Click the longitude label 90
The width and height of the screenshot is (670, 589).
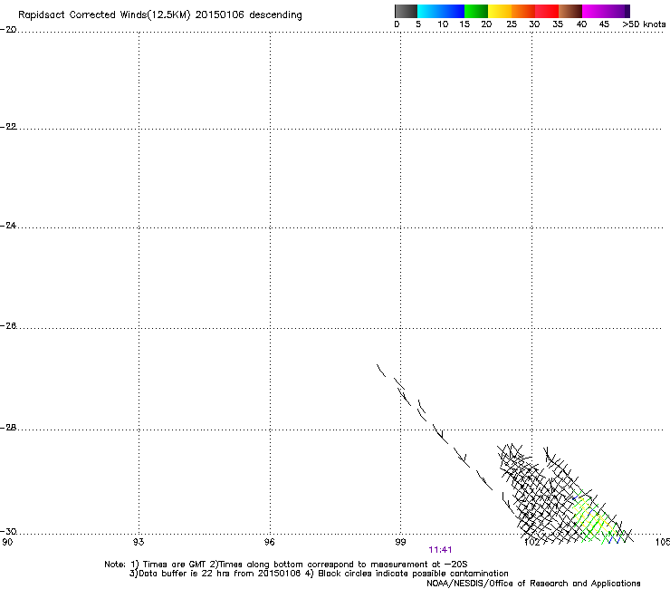tap(7, 542)
